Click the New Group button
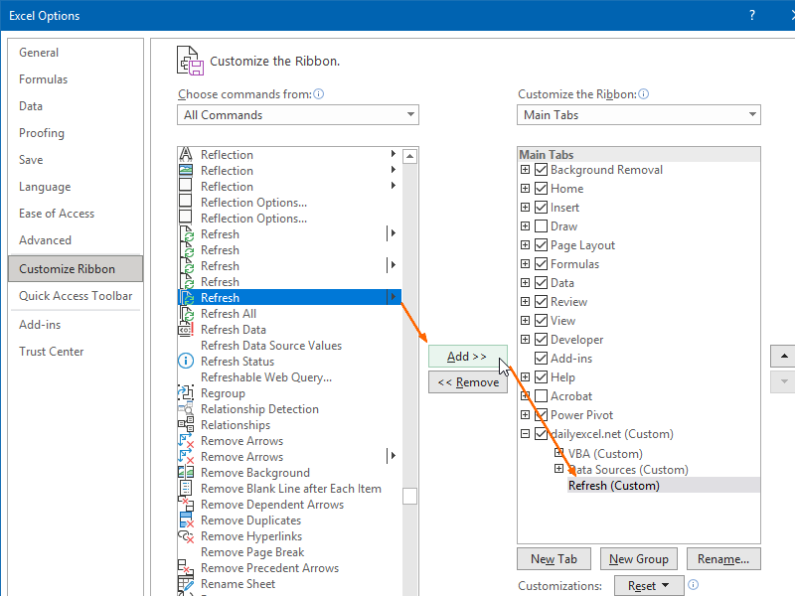This screenshot has height=596, width=795. click(x=638, y=559)
